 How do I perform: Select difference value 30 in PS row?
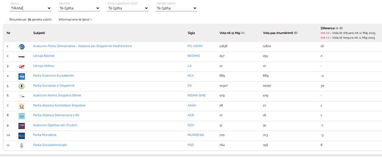coord(322,86)
